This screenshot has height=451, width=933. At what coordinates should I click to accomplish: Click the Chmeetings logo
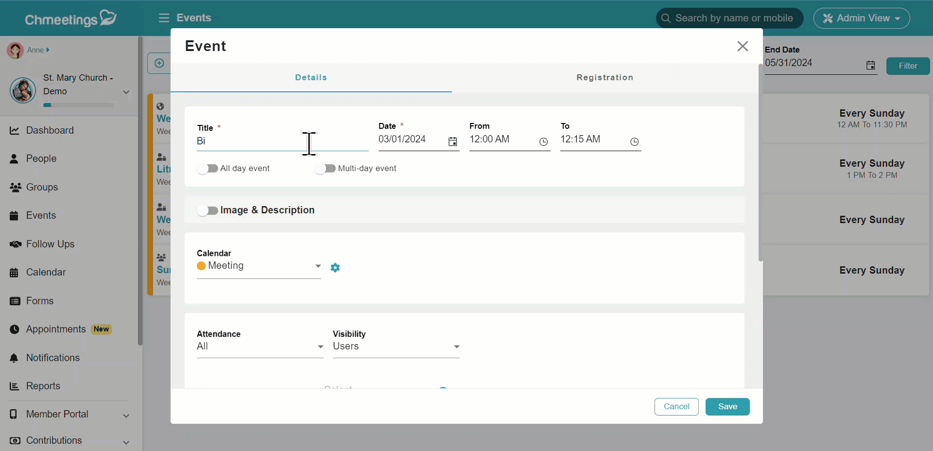coord(70,18)
